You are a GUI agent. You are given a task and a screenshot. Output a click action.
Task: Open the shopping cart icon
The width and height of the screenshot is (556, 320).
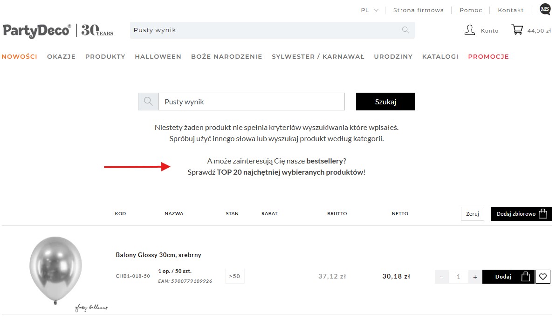517,30
